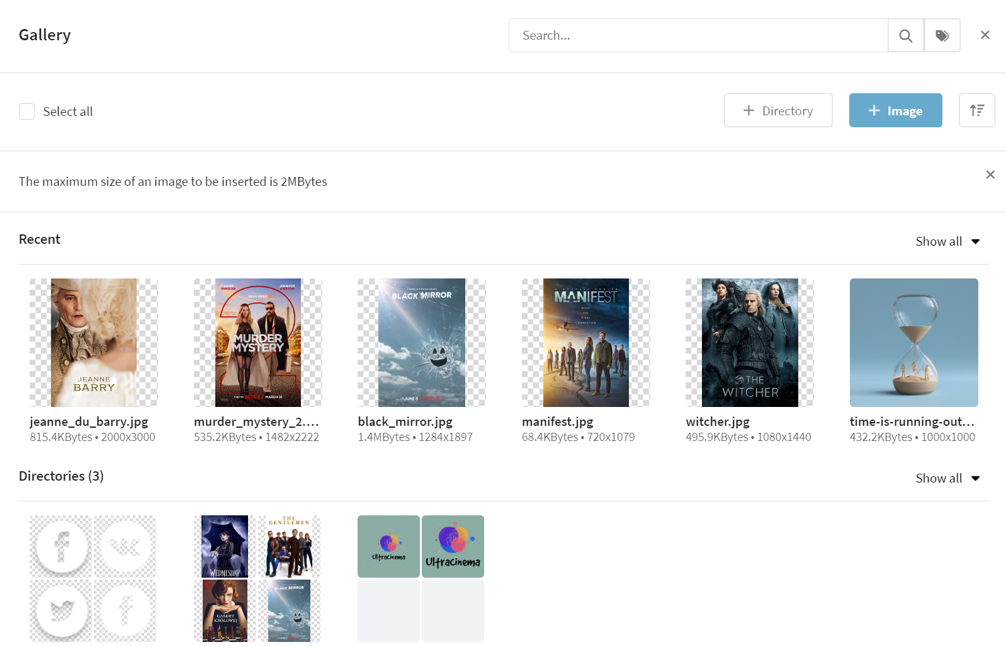Open the movie posters directory

pyautogui.click(x=257, y=578)
